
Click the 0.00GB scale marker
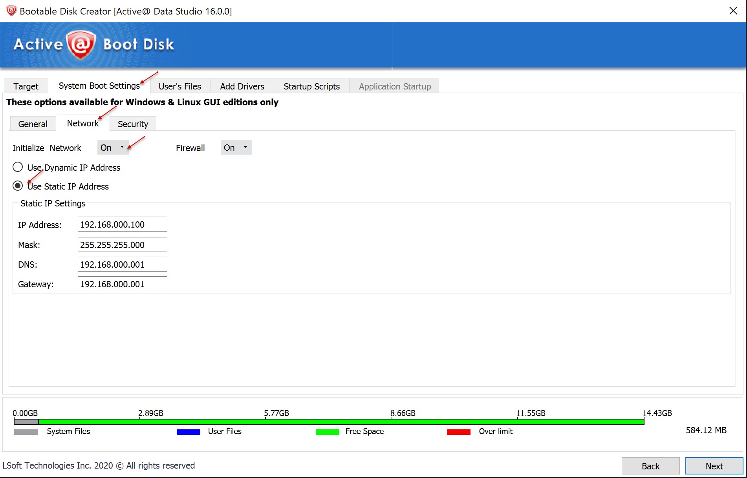point(25,413)
